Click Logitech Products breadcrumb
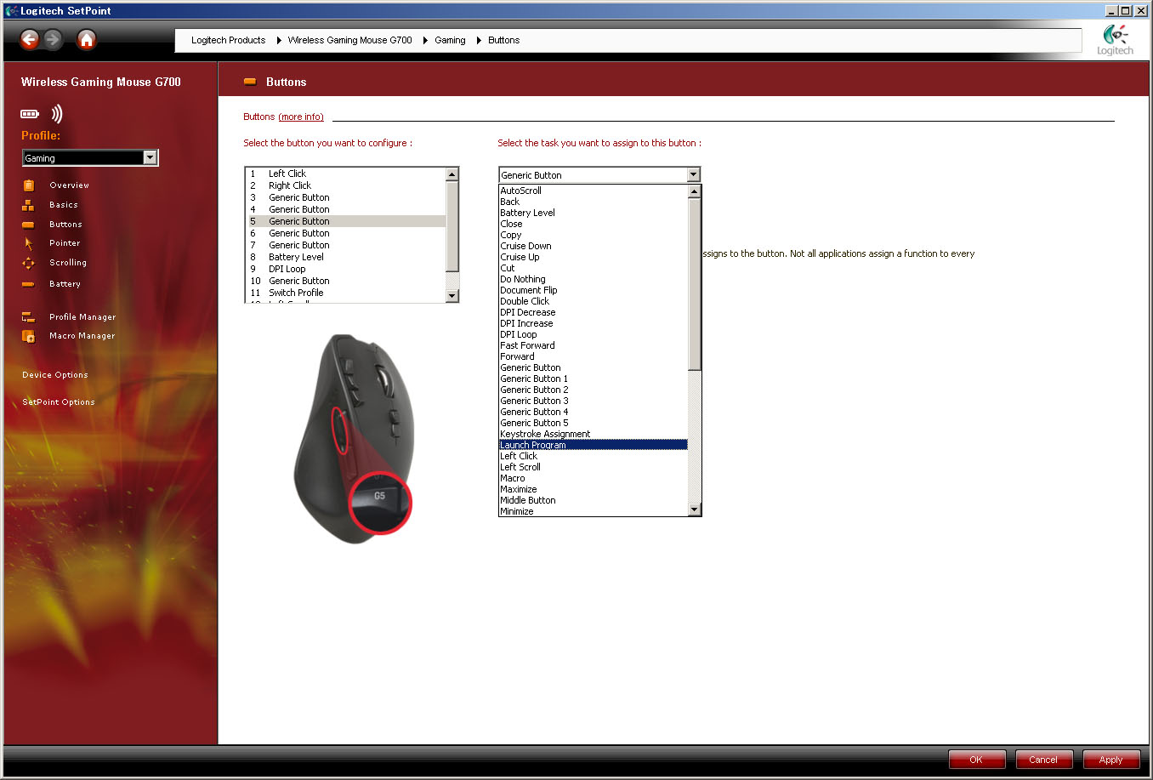1153x780 pixels. pos(228,40)
